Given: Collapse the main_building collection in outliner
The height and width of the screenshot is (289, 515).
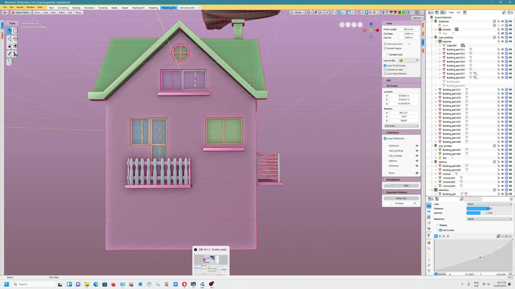Looking at the screenshot, I should pyautogui.click(x=432, y=37).
